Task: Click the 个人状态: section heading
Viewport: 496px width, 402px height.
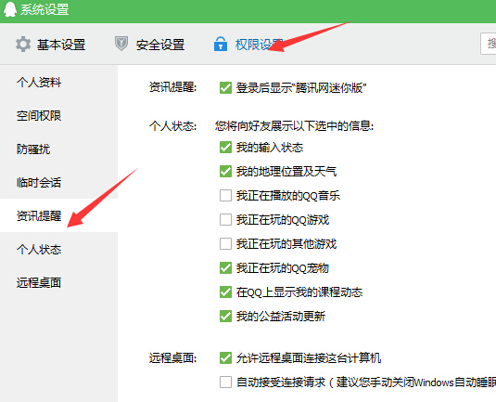Action: 172,126
